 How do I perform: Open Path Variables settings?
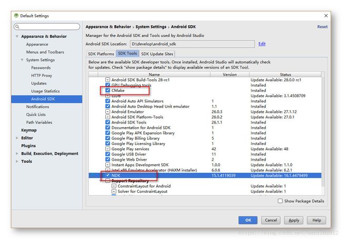click(x=39, y=122)
